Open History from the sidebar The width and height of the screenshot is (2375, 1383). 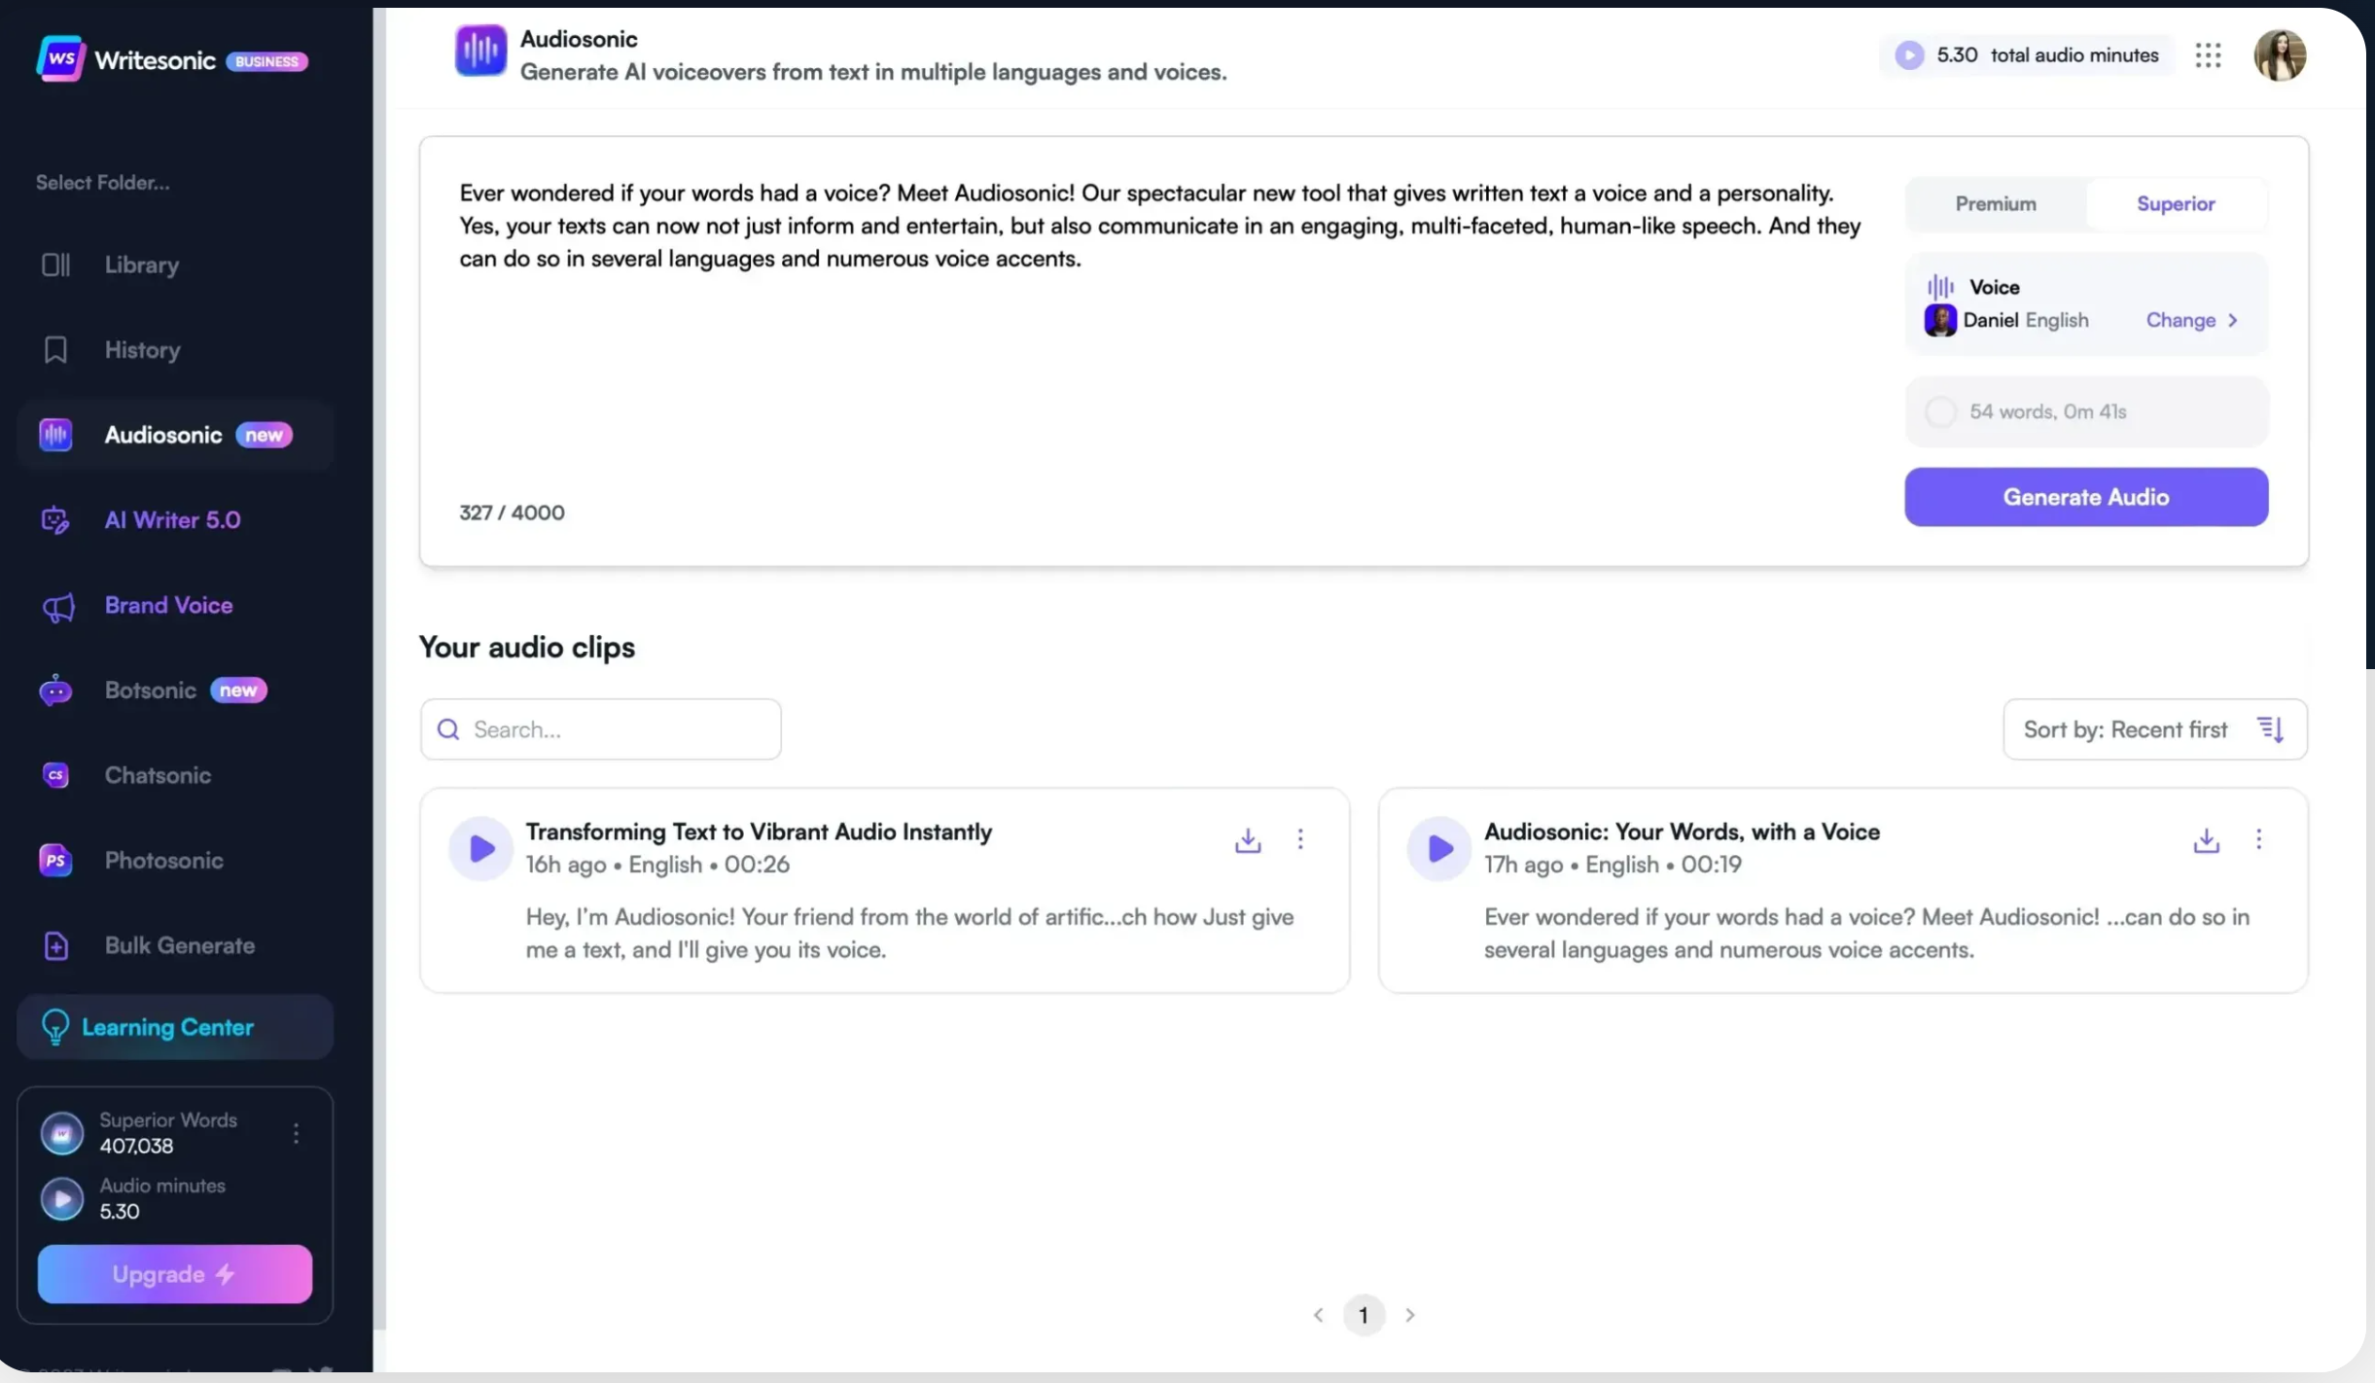(143, 350)
